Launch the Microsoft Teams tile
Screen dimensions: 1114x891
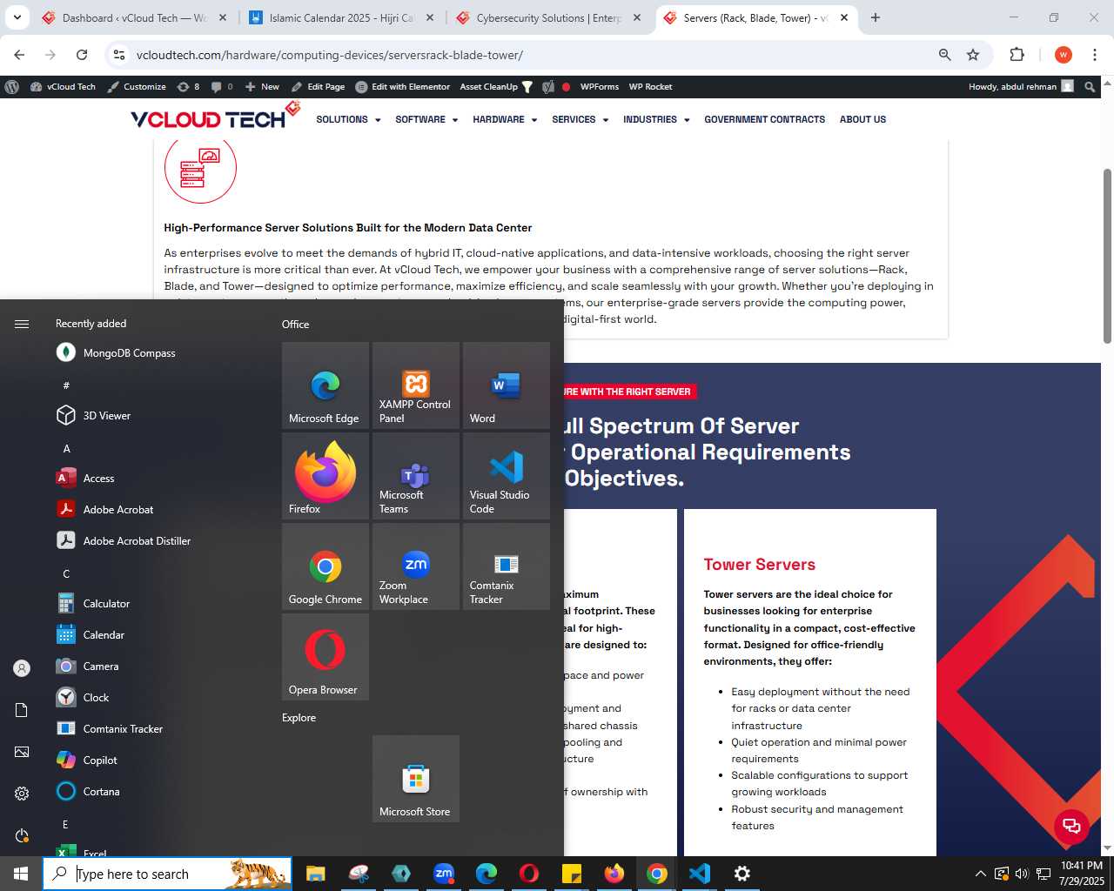tap(416, 476)
